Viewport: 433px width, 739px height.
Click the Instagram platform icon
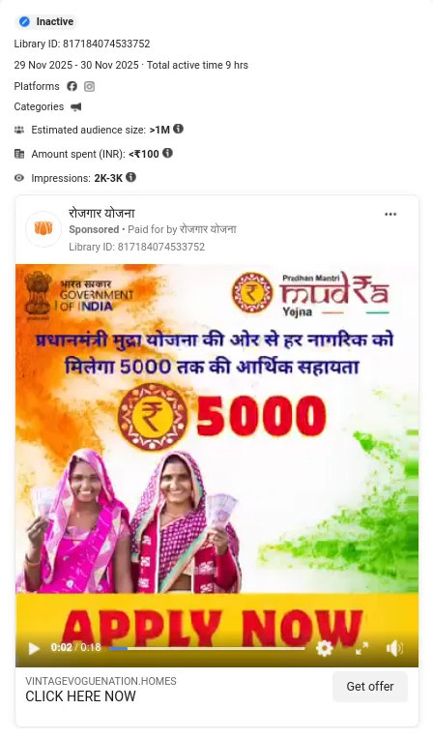tap(90, 86)
